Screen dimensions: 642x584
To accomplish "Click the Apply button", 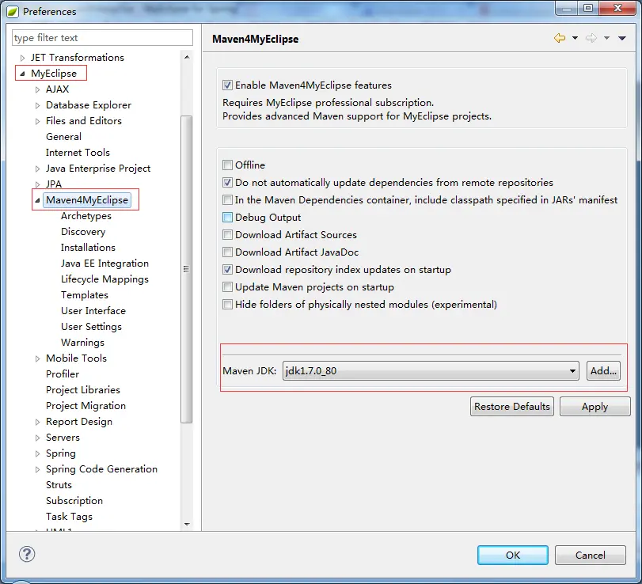I will (x=595, y=407).
